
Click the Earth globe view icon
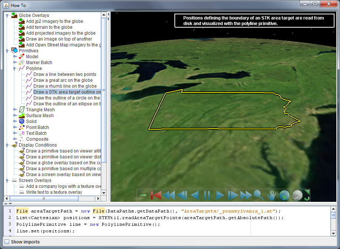(x=284, y=195)
